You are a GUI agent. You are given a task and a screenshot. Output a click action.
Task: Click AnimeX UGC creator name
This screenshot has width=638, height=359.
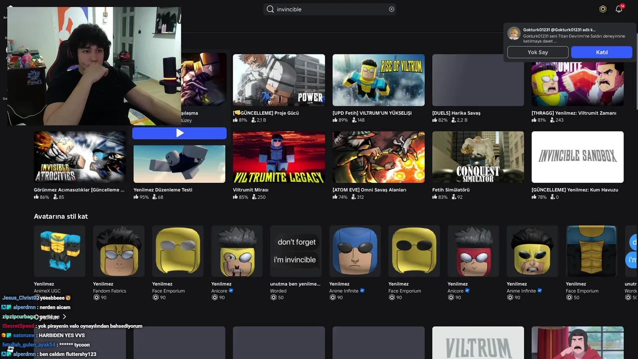pyautogui.click(x=47, y=291)
